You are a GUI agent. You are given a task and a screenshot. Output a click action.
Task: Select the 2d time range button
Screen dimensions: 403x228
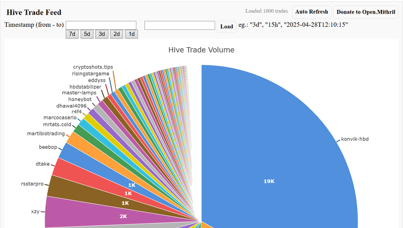(116, 34)
